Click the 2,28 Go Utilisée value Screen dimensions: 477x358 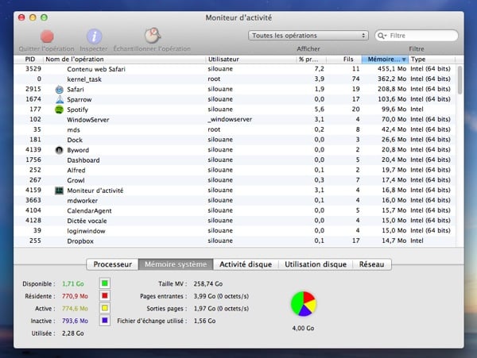(72, 333)
